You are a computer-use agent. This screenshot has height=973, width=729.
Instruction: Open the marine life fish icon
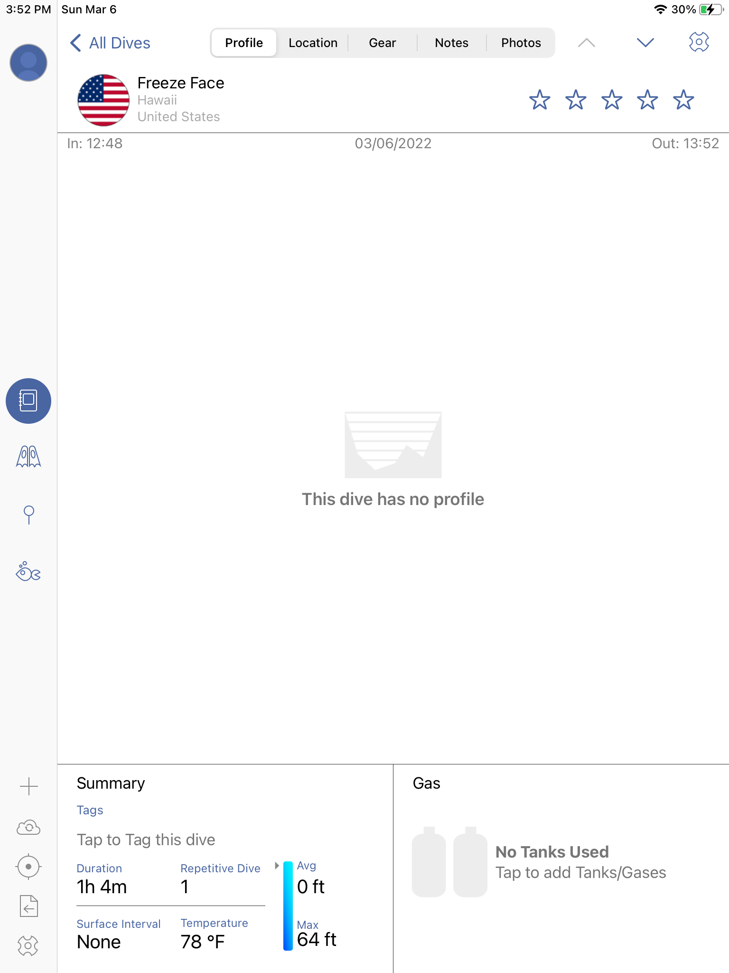(x=28, y=572)
